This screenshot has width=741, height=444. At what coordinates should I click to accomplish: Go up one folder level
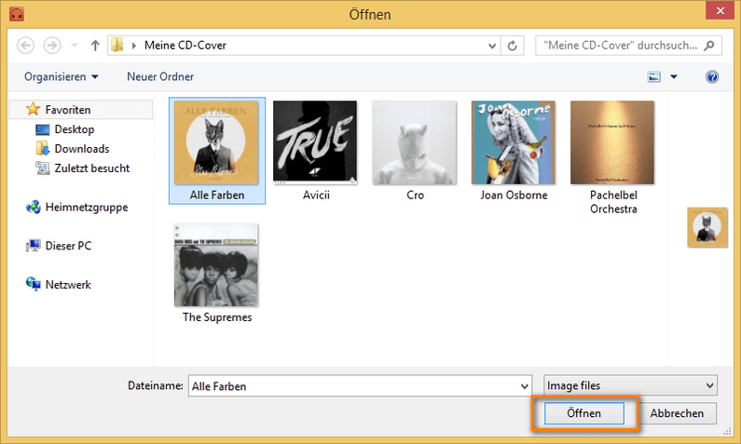95,46
